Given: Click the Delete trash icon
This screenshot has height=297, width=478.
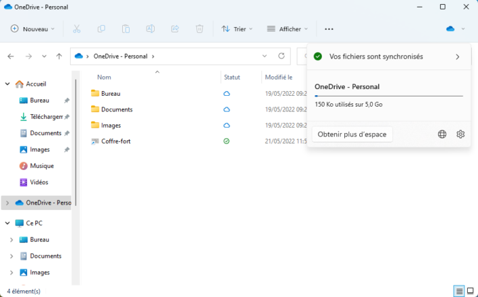Looking at the screenshot, I should coord(199,29).
